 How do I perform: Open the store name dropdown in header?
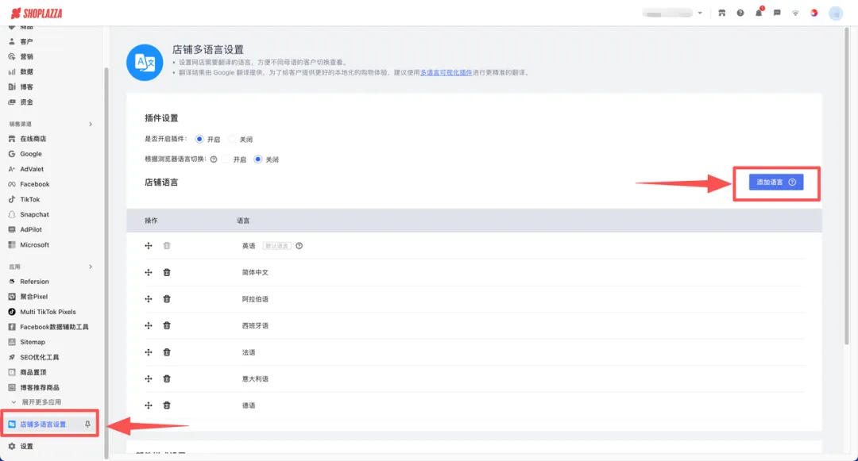click(673, 13)
